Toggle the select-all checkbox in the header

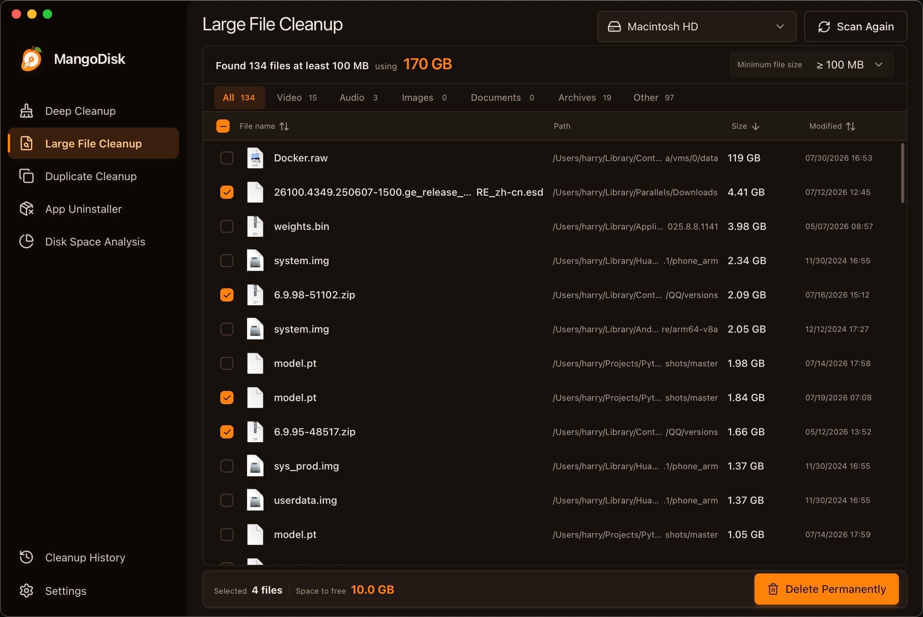coord(223,126)
